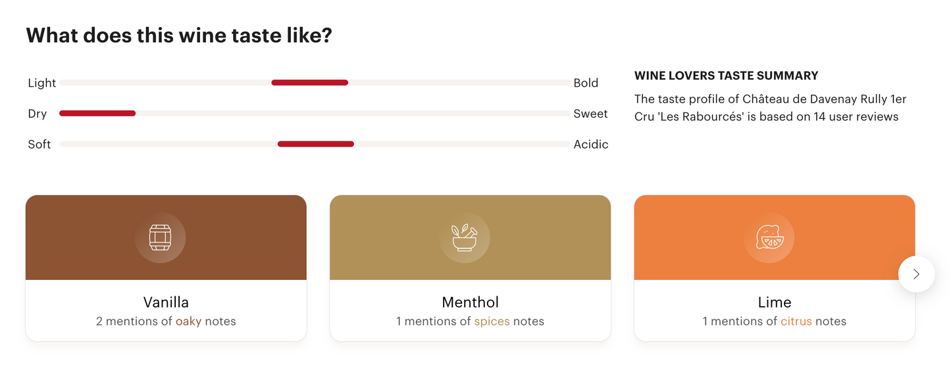Click the 'Bold' label on first scale
This screenshot has width=951, height=372.
[x=586, y=83]
